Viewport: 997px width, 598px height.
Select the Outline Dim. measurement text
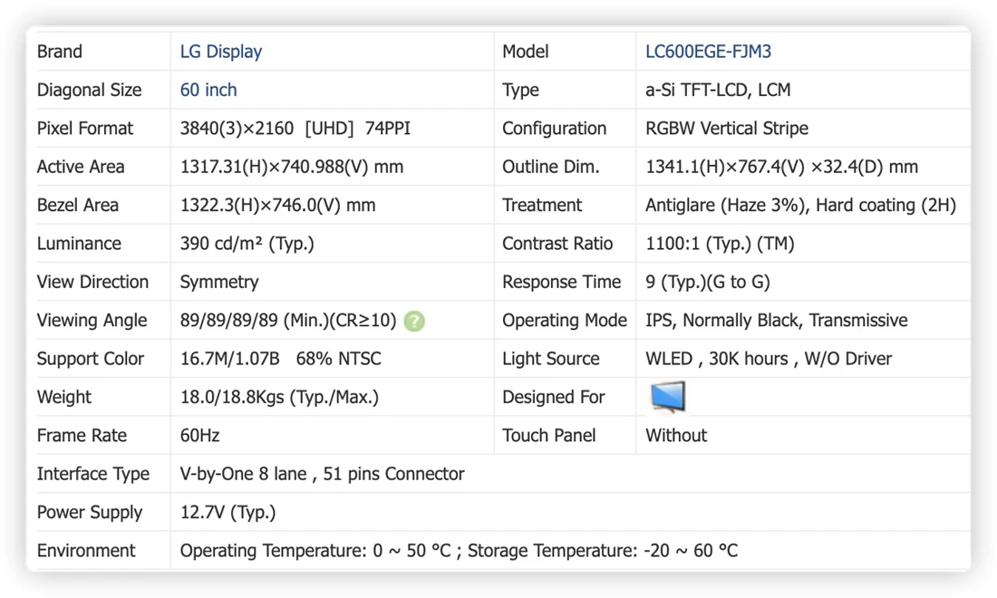781,167
